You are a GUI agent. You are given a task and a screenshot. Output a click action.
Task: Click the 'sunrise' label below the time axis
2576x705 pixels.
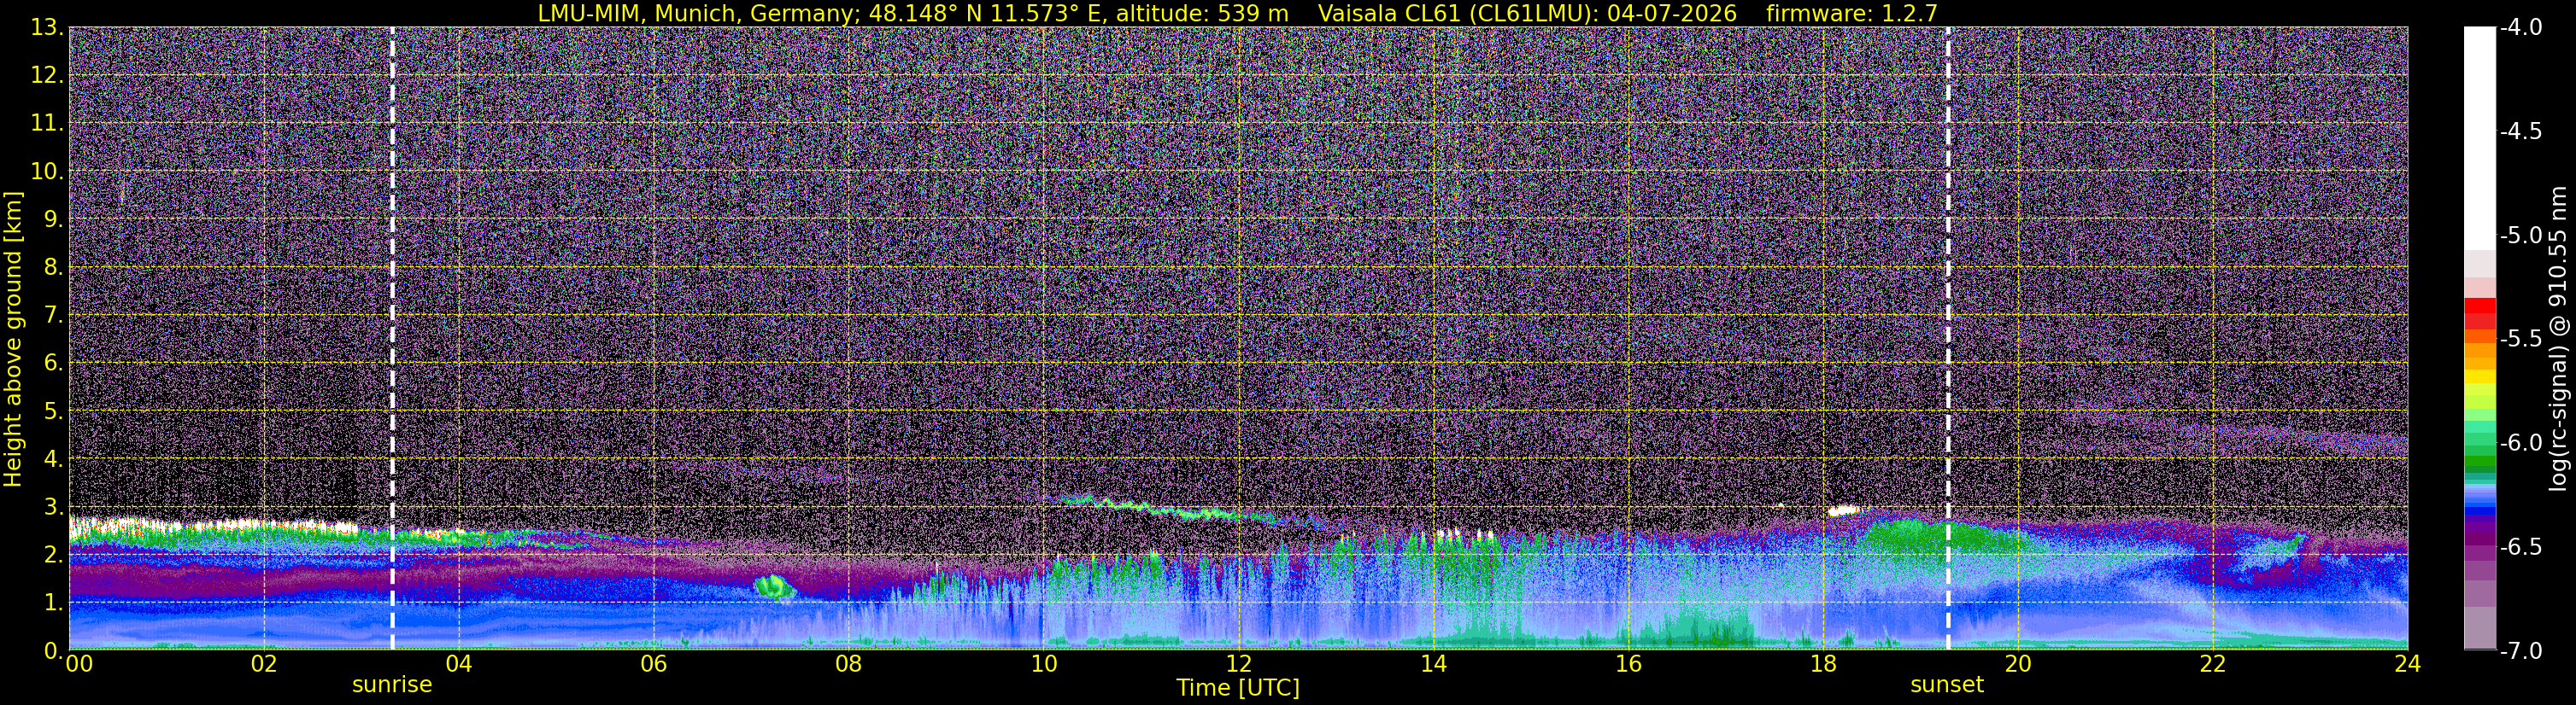point(392,685)
